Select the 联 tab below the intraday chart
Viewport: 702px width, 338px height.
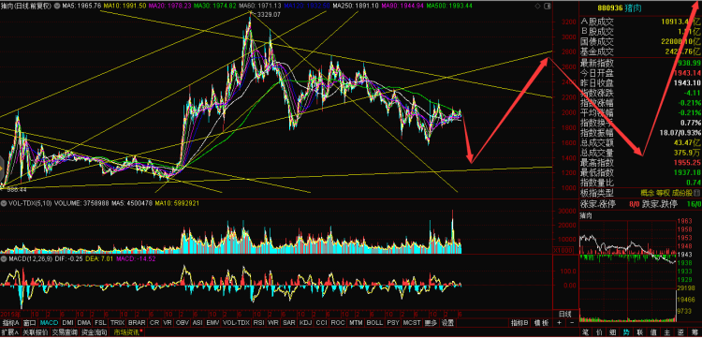click(x=639, y=332)
